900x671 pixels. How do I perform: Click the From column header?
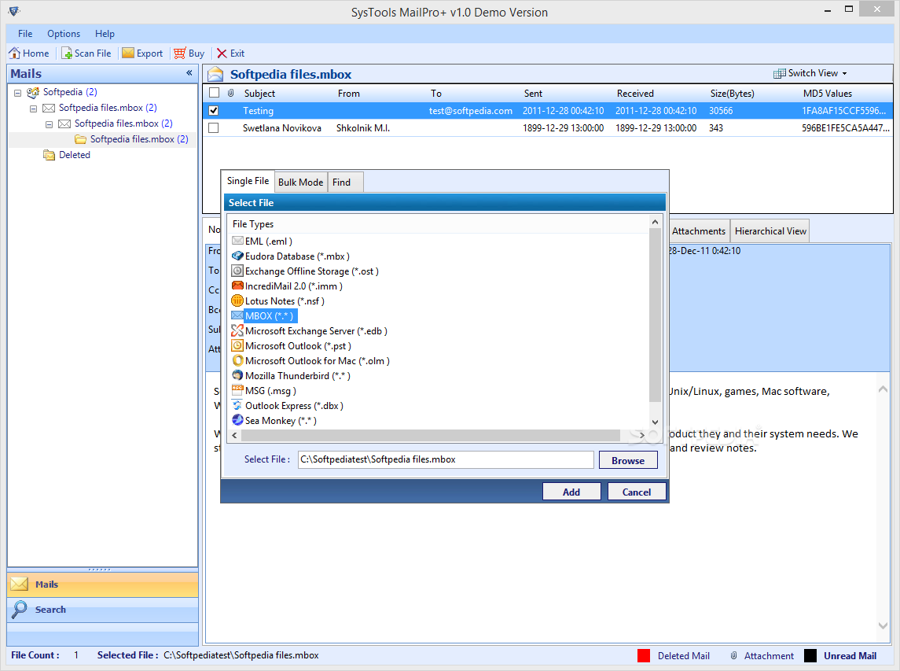348,93
